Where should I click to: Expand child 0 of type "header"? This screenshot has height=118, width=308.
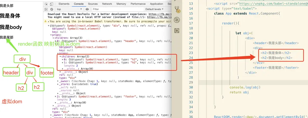(56, 41)
